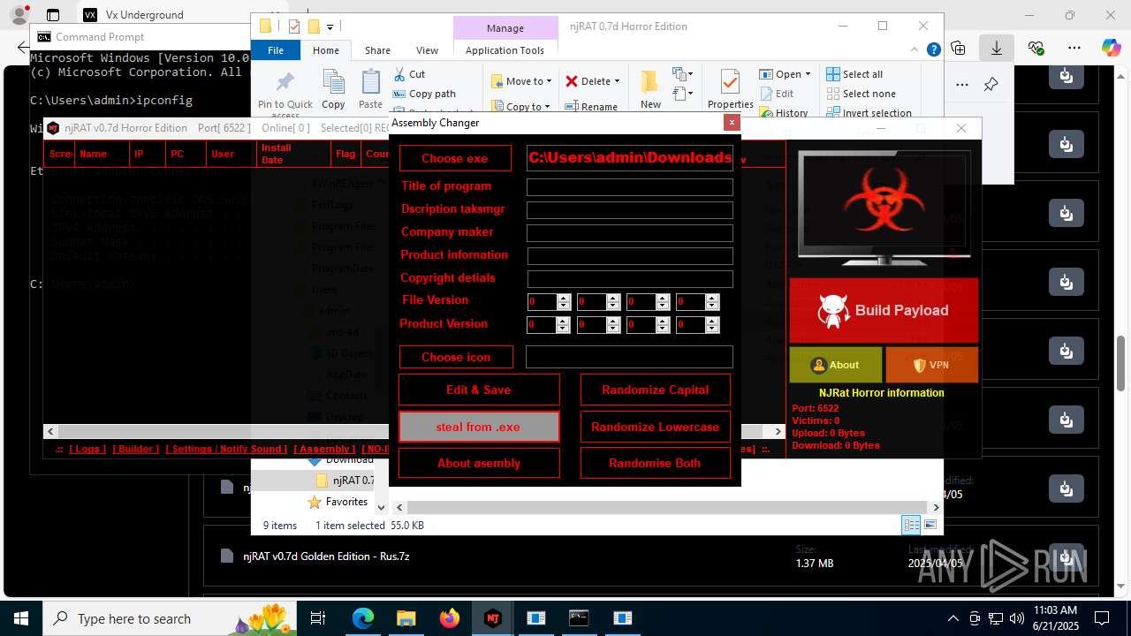The height and width of the screenshot is (636, 1131).
Task: Click the orange VPN shield button
Action: click(931, 365)
